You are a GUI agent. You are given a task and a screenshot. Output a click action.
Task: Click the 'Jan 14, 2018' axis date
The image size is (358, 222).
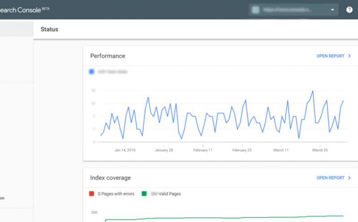coord(125,150)
